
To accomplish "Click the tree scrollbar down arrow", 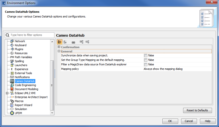I will [52, 113].
